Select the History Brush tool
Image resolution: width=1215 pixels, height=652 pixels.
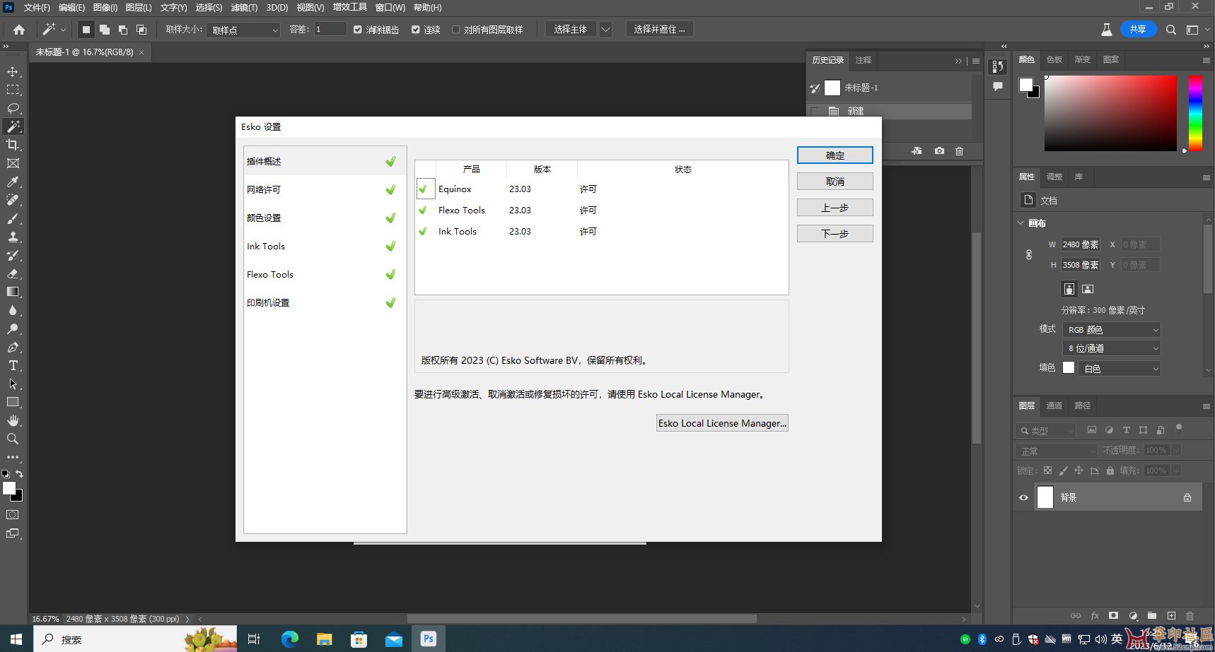(13, 255)
